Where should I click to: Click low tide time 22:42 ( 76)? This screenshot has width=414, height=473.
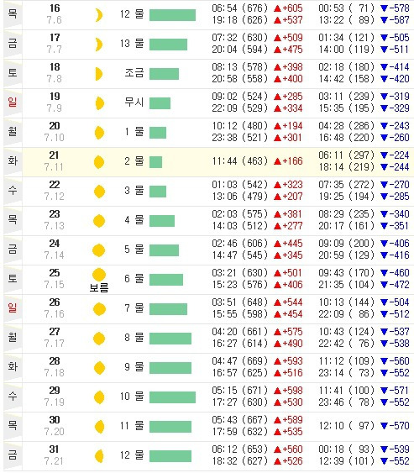click(x=347, y=344)
